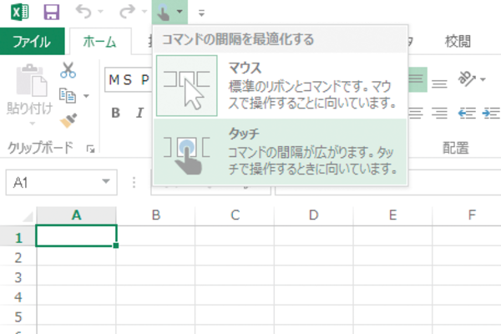Screen dimensions: 501x334
Task: Open the Name Box dropdown arrow
Action: tap(106, 182)
